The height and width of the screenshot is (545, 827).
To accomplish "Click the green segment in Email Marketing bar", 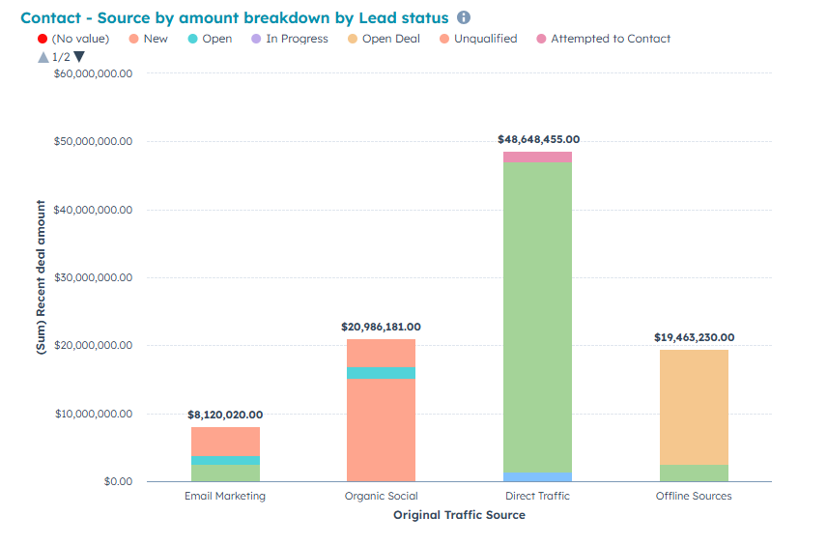I will click(225, 473).
